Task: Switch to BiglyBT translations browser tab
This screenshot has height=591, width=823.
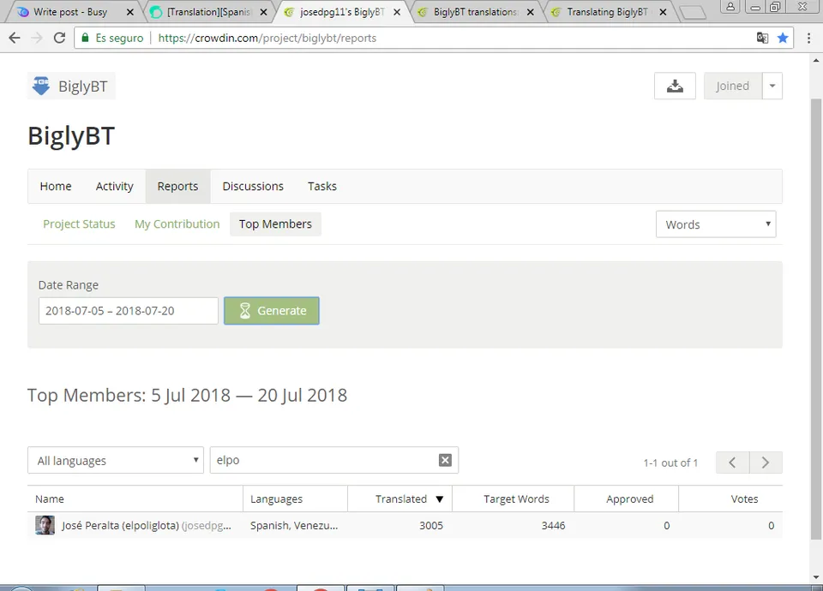Action: (475, 11)
